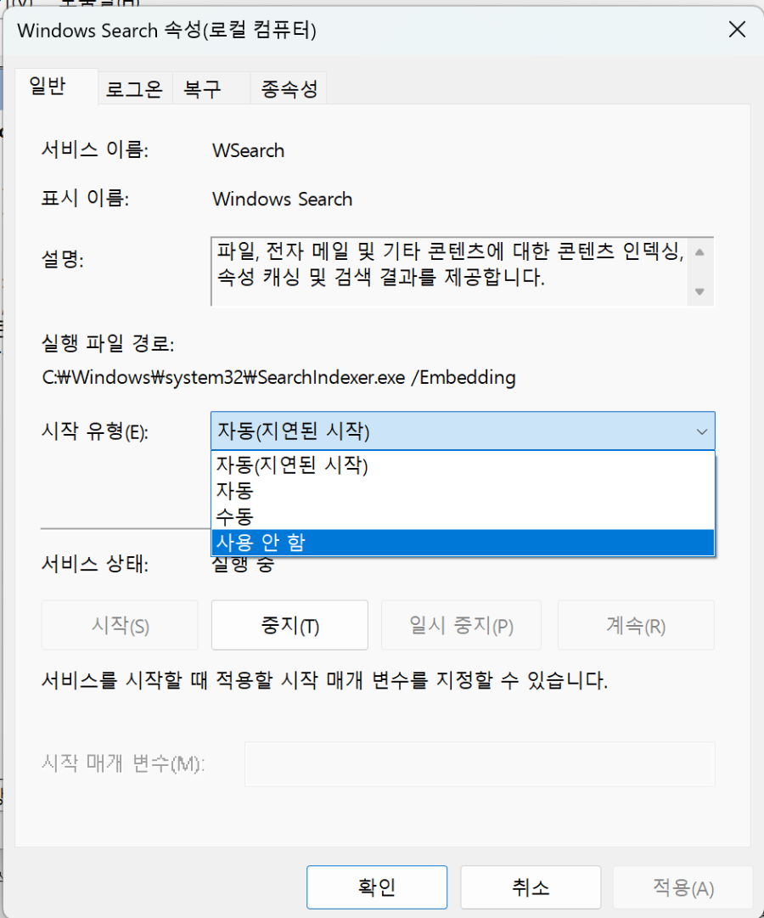
Task: Click the 시작 매개 변수 input field
Action: [480, 763]
